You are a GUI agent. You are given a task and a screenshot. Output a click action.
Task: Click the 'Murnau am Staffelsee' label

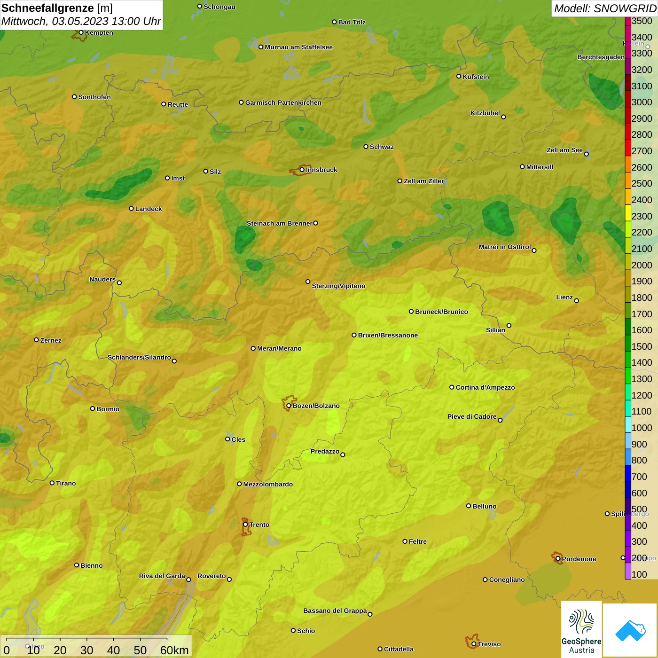299,47
